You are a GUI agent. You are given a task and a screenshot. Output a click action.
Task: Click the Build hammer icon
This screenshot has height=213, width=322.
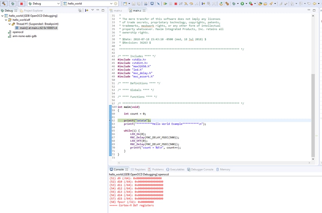[x=4, y=3]
